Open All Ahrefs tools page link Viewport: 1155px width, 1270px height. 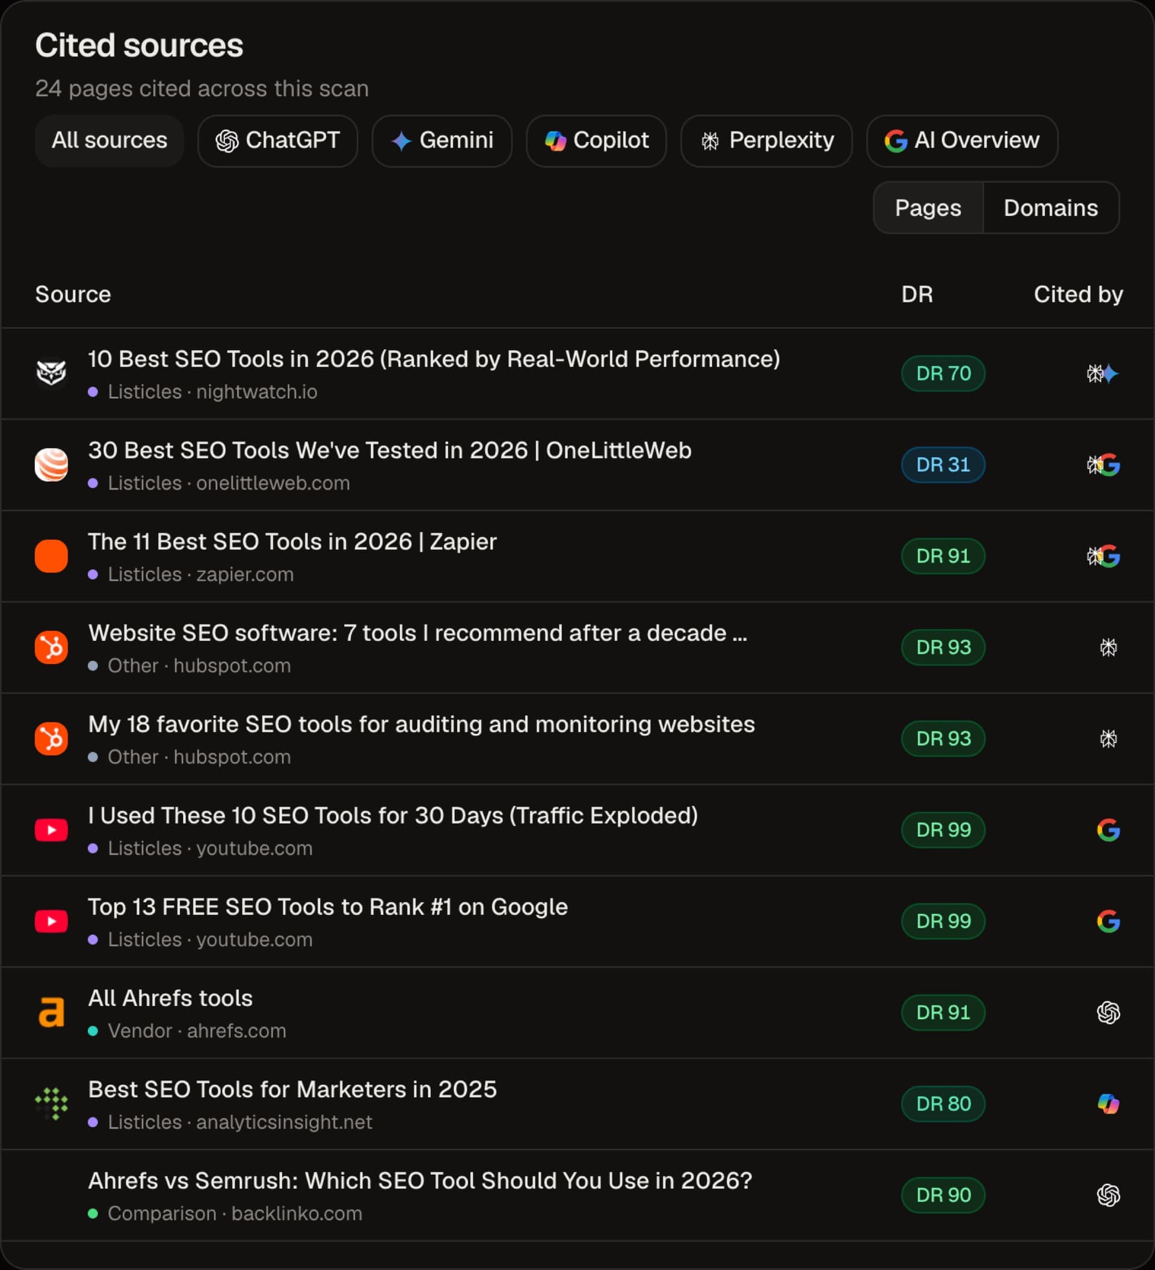[x=170, y=998]
